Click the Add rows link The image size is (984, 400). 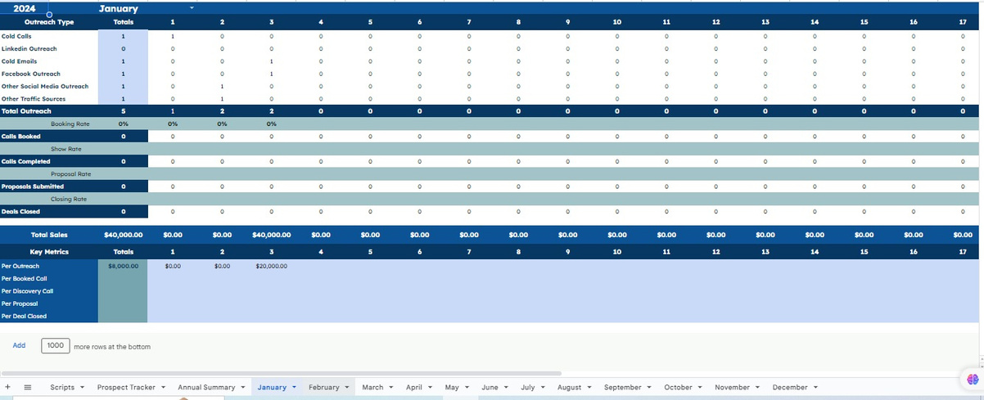19,345
